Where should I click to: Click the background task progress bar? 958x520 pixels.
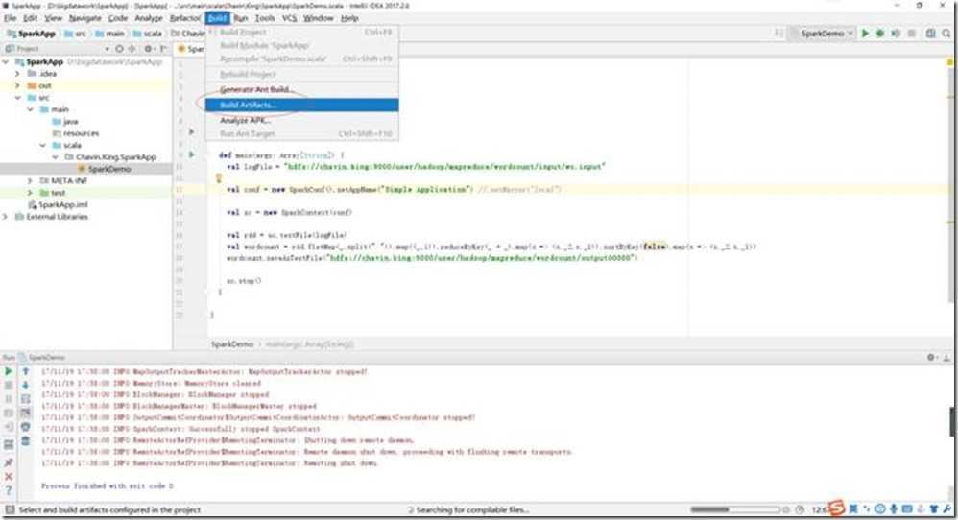coord(735,509)
